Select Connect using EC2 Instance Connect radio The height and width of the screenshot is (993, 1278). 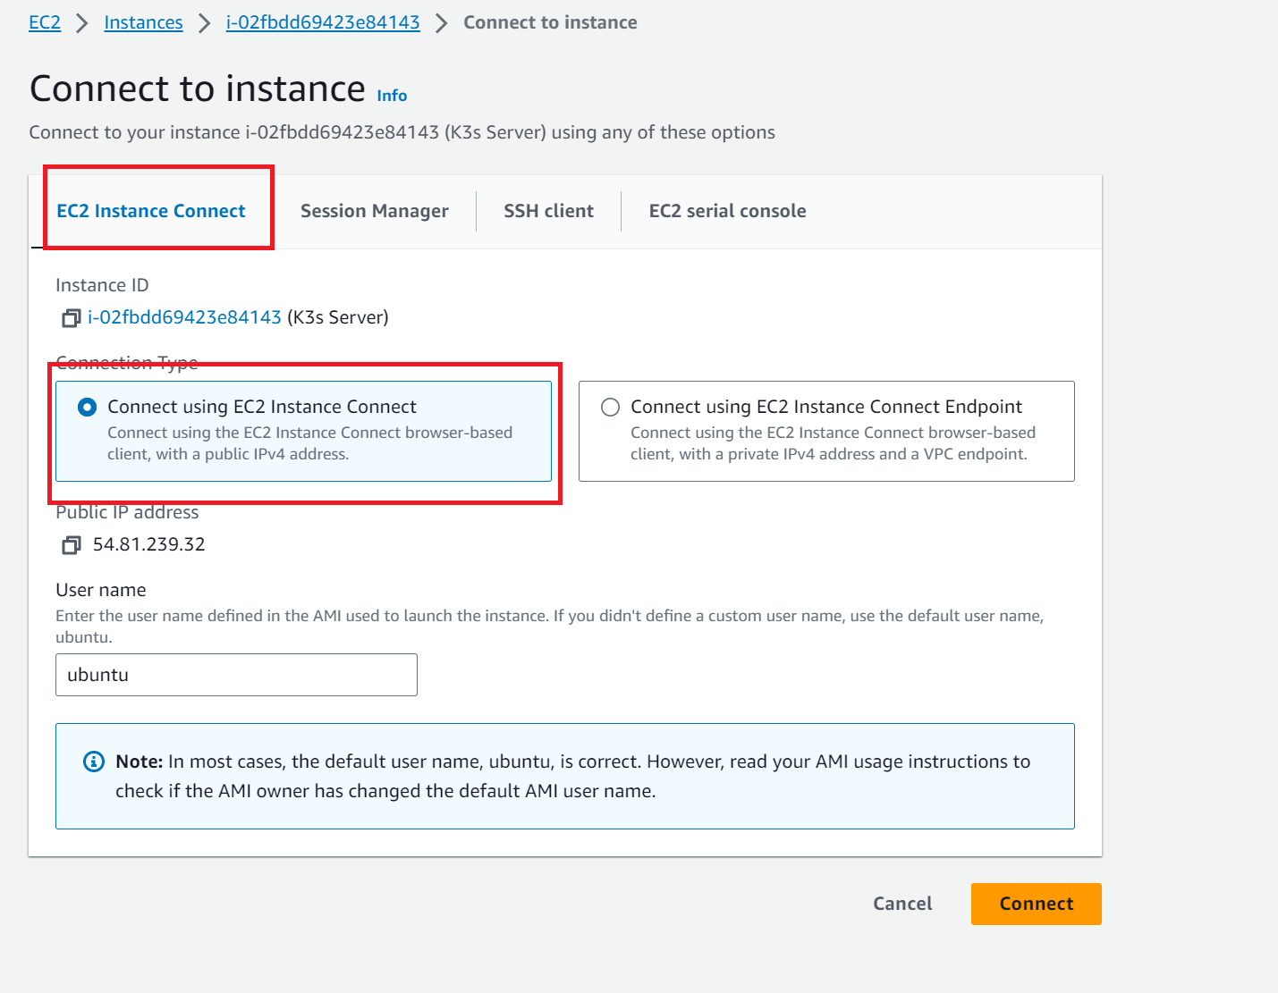click(88, 408)
